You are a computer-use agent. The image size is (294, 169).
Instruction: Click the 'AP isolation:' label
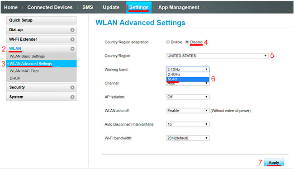[x=115, y=97]
